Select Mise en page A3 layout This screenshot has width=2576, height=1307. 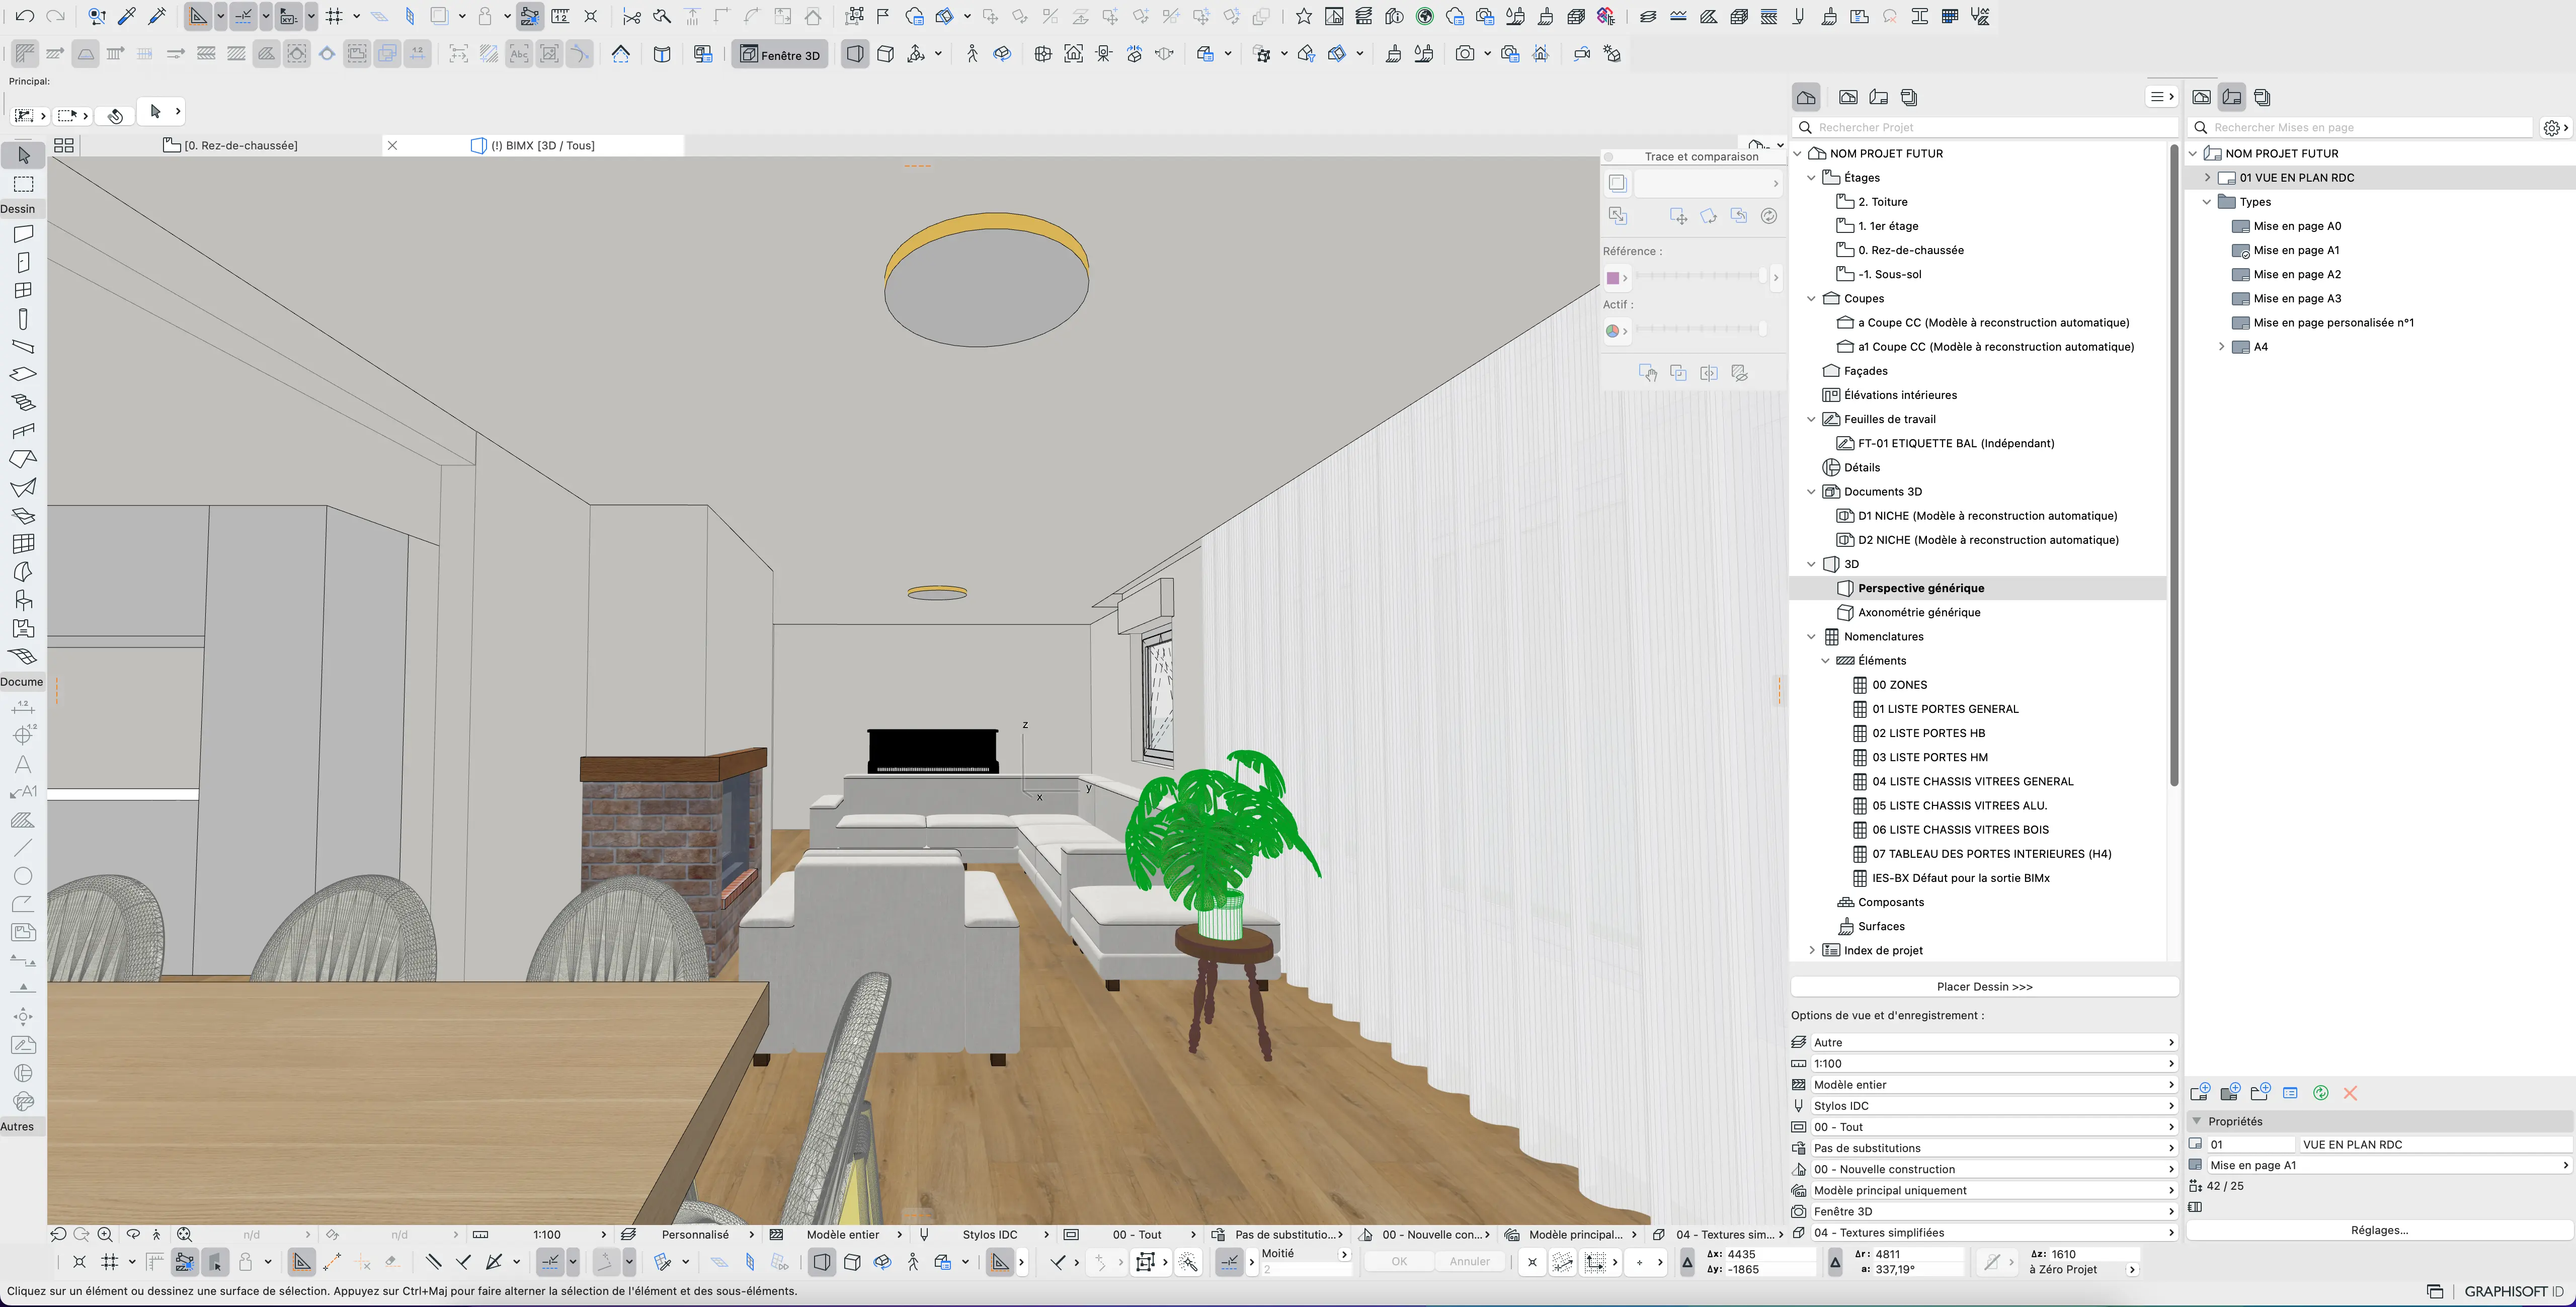pos(2297,299)
